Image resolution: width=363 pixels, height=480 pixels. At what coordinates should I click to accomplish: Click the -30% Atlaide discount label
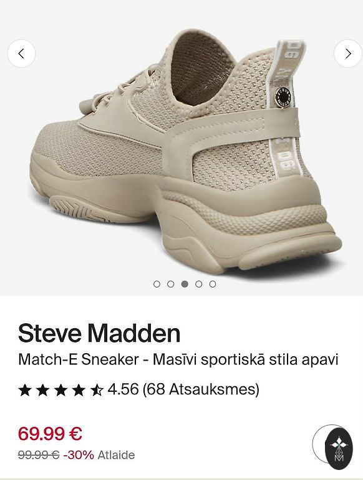pyautogui.click(x=99, y=455)
